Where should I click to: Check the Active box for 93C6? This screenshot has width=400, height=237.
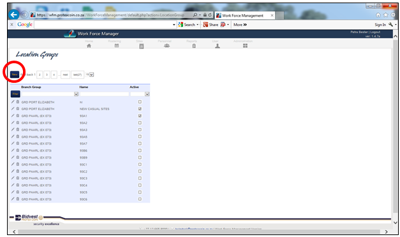[140, 199]
